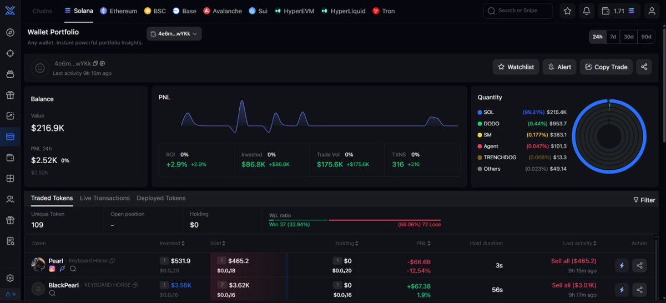
Task: Open the Deployed Tokens tab
Action: 161,198
